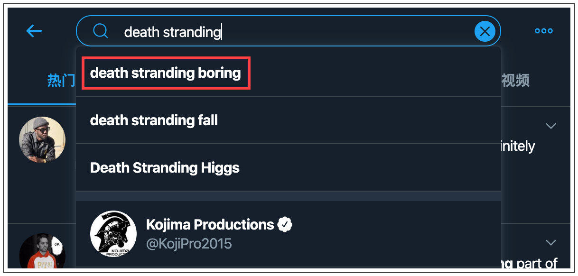Viewport: 578px width, 276px height.
Task: Expand the first tweet's chevron menu
Action: (x=550, y=126)
